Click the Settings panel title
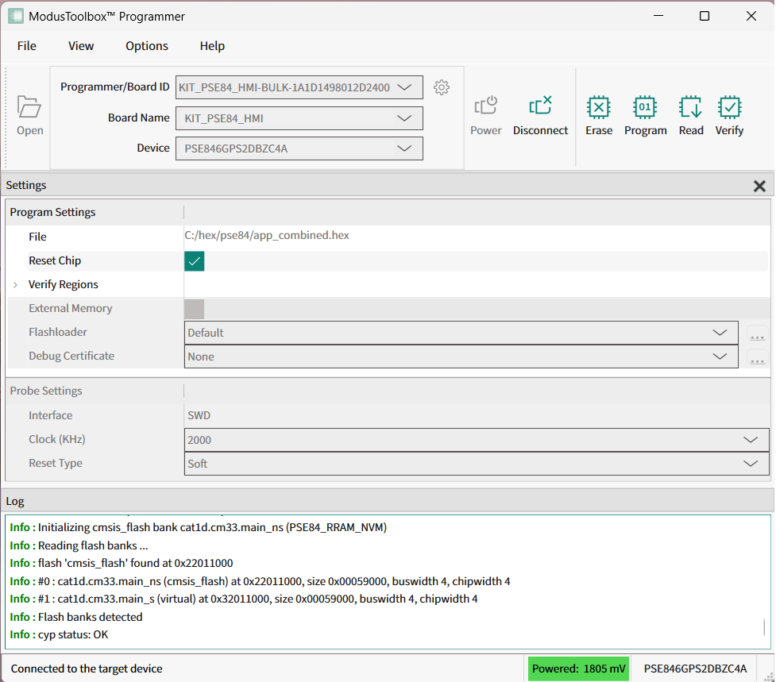 pyautogui.click(x=25, y=186)
